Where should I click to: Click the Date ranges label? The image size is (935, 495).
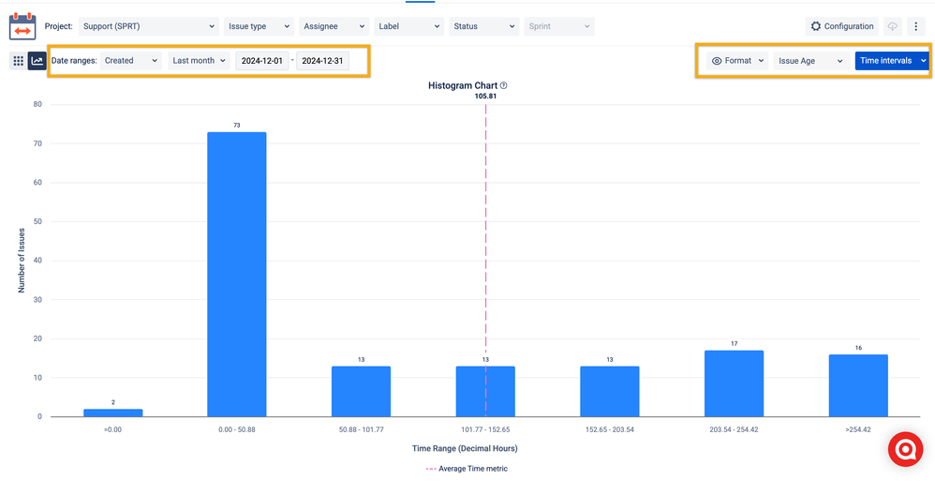point(74,61)
